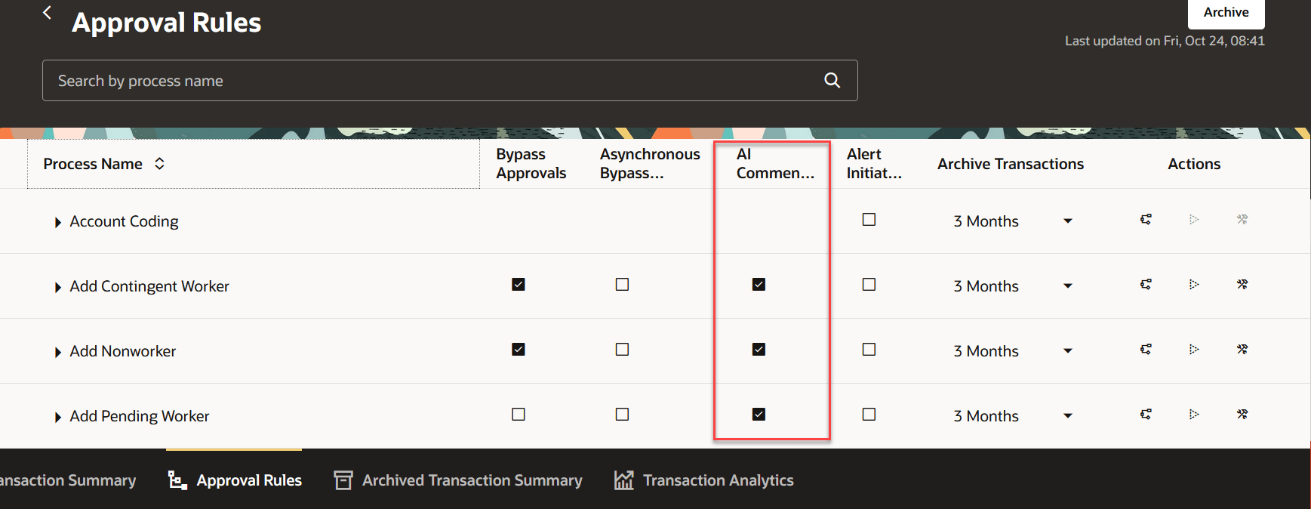Expand the Account Coding process row
Viewport: 1311px width, 509px height.
click(x=57, y=221)
